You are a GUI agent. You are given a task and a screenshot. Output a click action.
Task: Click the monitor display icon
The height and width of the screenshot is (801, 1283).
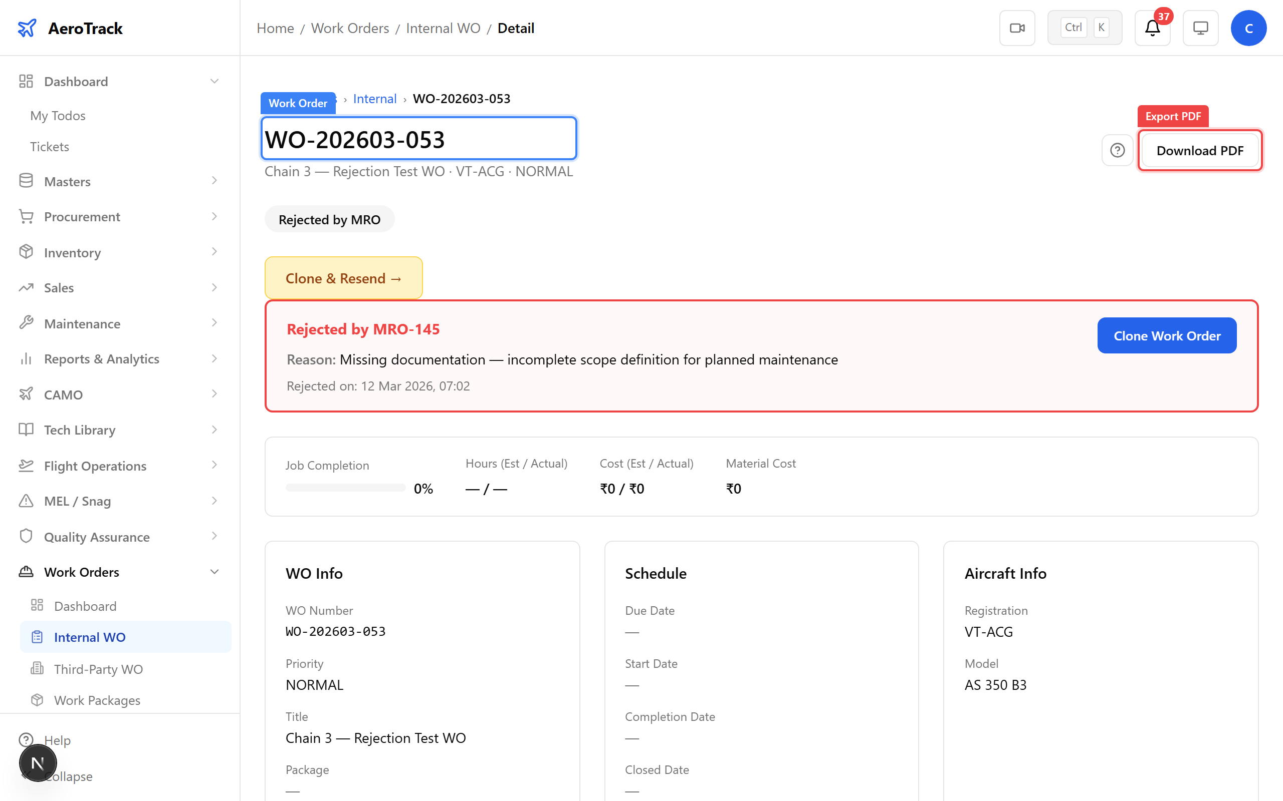click(x=1200, y=28)
